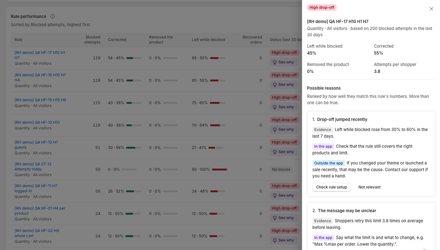Open the [RH demo] QA HF-17 H10 H1 H7 rule link
Viewport: 440px width, 250px height.
40,55
